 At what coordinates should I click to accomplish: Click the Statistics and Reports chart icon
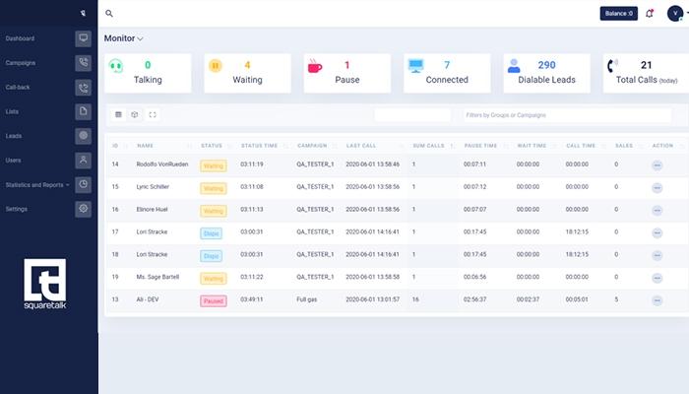click(83, 185)
